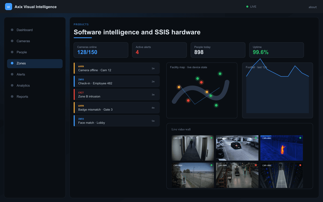Click the Footfall last 12h chart

point(278,90)
